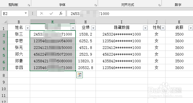
Task: Open the column E header filter dropdown
Action: coord(73,28)
